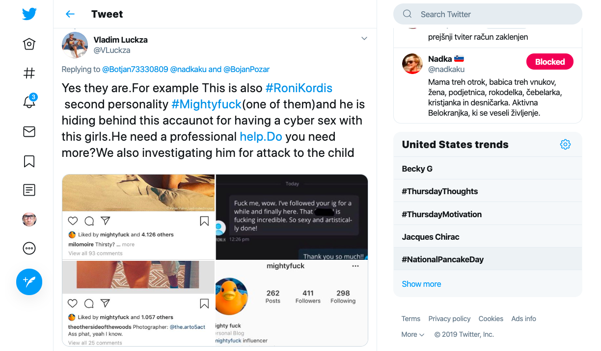The width and height of the screenshot is (601, 351).
Task: Select the Jacques Chirac trend
Action: (488, 237)
